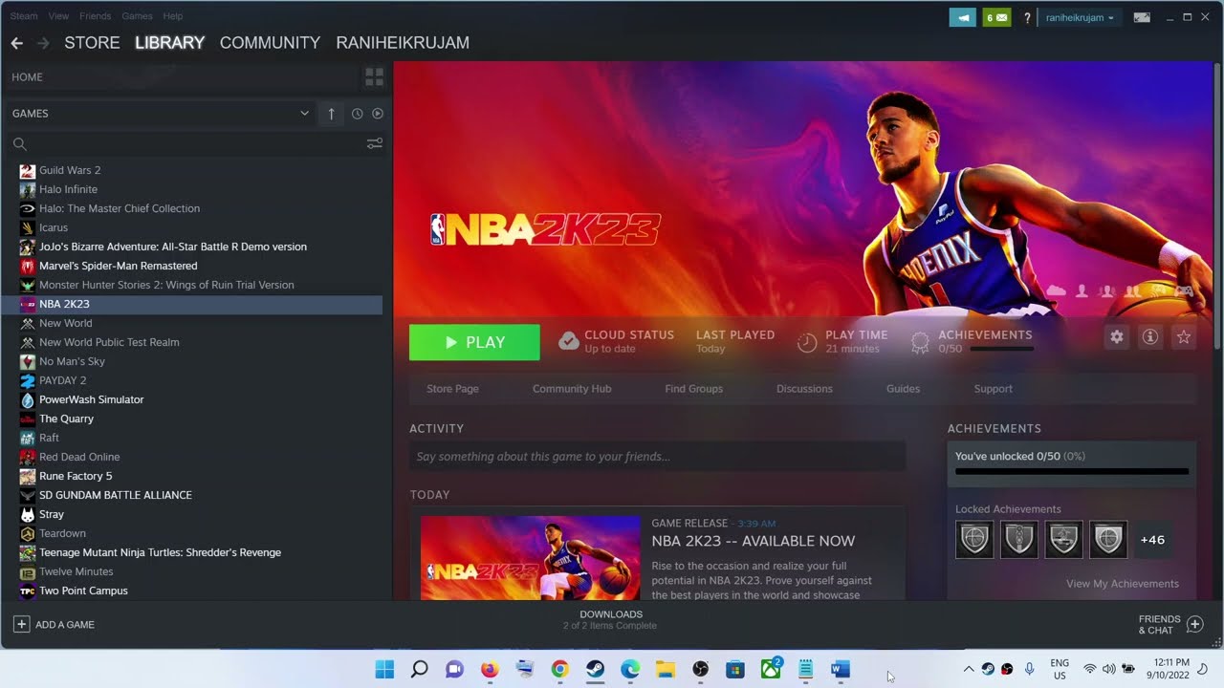Go back with the back arrow
The width and height of the screenshot is (1224, 688).
16,43
